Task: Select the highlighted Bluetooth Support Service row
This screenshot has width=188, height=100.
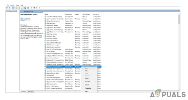Action: point(73,67)
